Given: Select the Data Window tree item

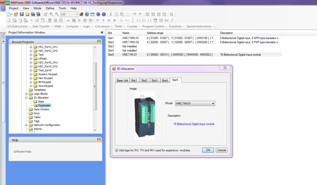Looking at the screenshot, I should coord(41,109).
